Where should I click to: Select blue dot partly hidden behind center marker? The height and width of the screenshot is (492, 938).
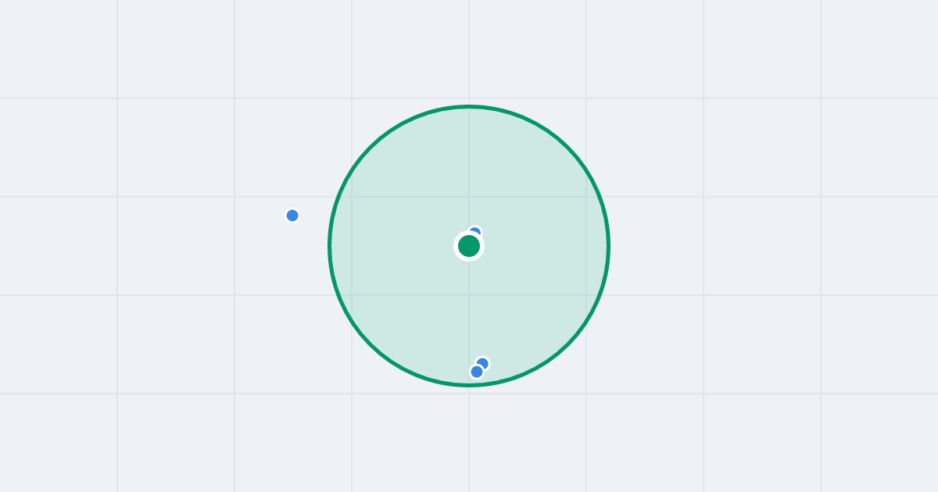(474, 233)
